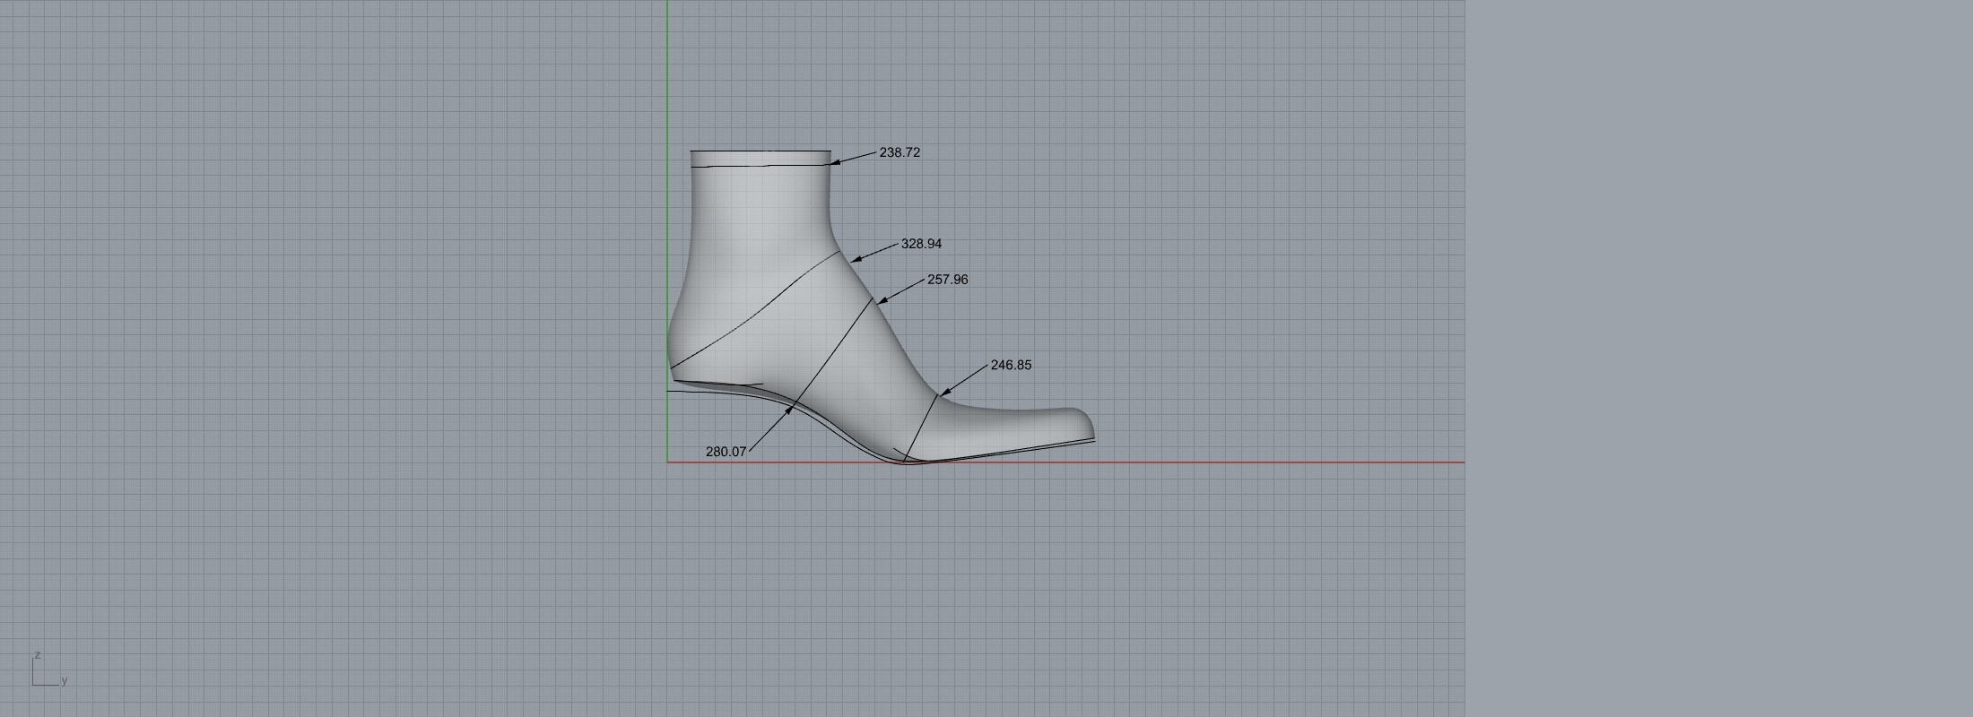This screenshot has height=717, width=1973.
Task: Click the 280.07 measurement text
Action: [x=726, y=452]
